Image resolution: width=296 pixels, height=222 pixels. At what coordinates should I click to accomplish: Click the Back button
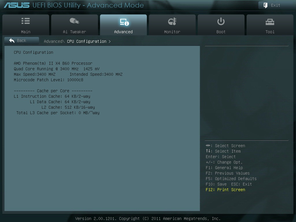[22, 40]
